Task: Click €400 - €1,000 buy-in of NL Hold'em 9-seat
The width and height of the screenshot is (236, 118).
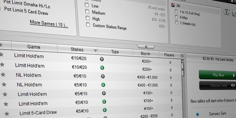Action: click(x=147, y=77)
